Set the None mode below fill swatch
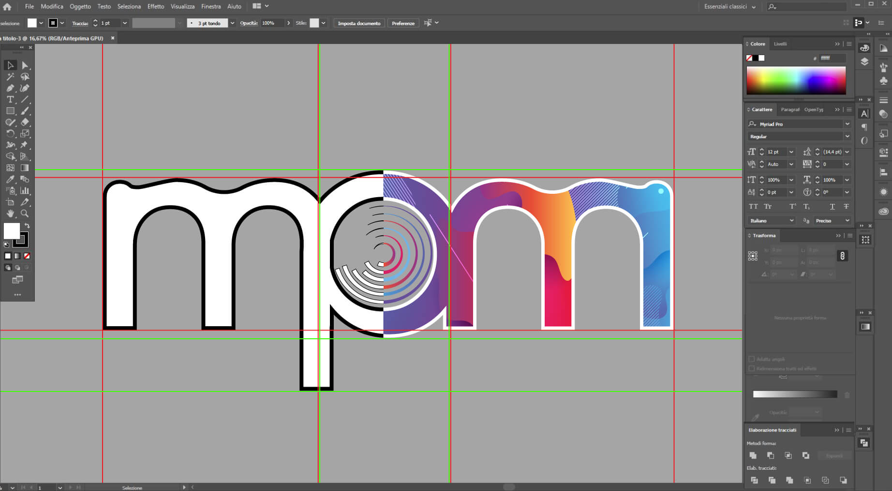Image resolution: width=892 pixels, height=491 pixels. coord(27,256)
